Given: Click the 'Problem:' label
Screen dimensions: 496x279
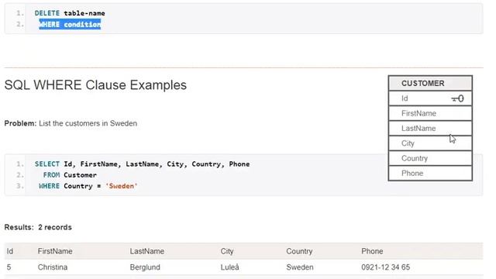Looking at the screenshot, I should [21, 123].
